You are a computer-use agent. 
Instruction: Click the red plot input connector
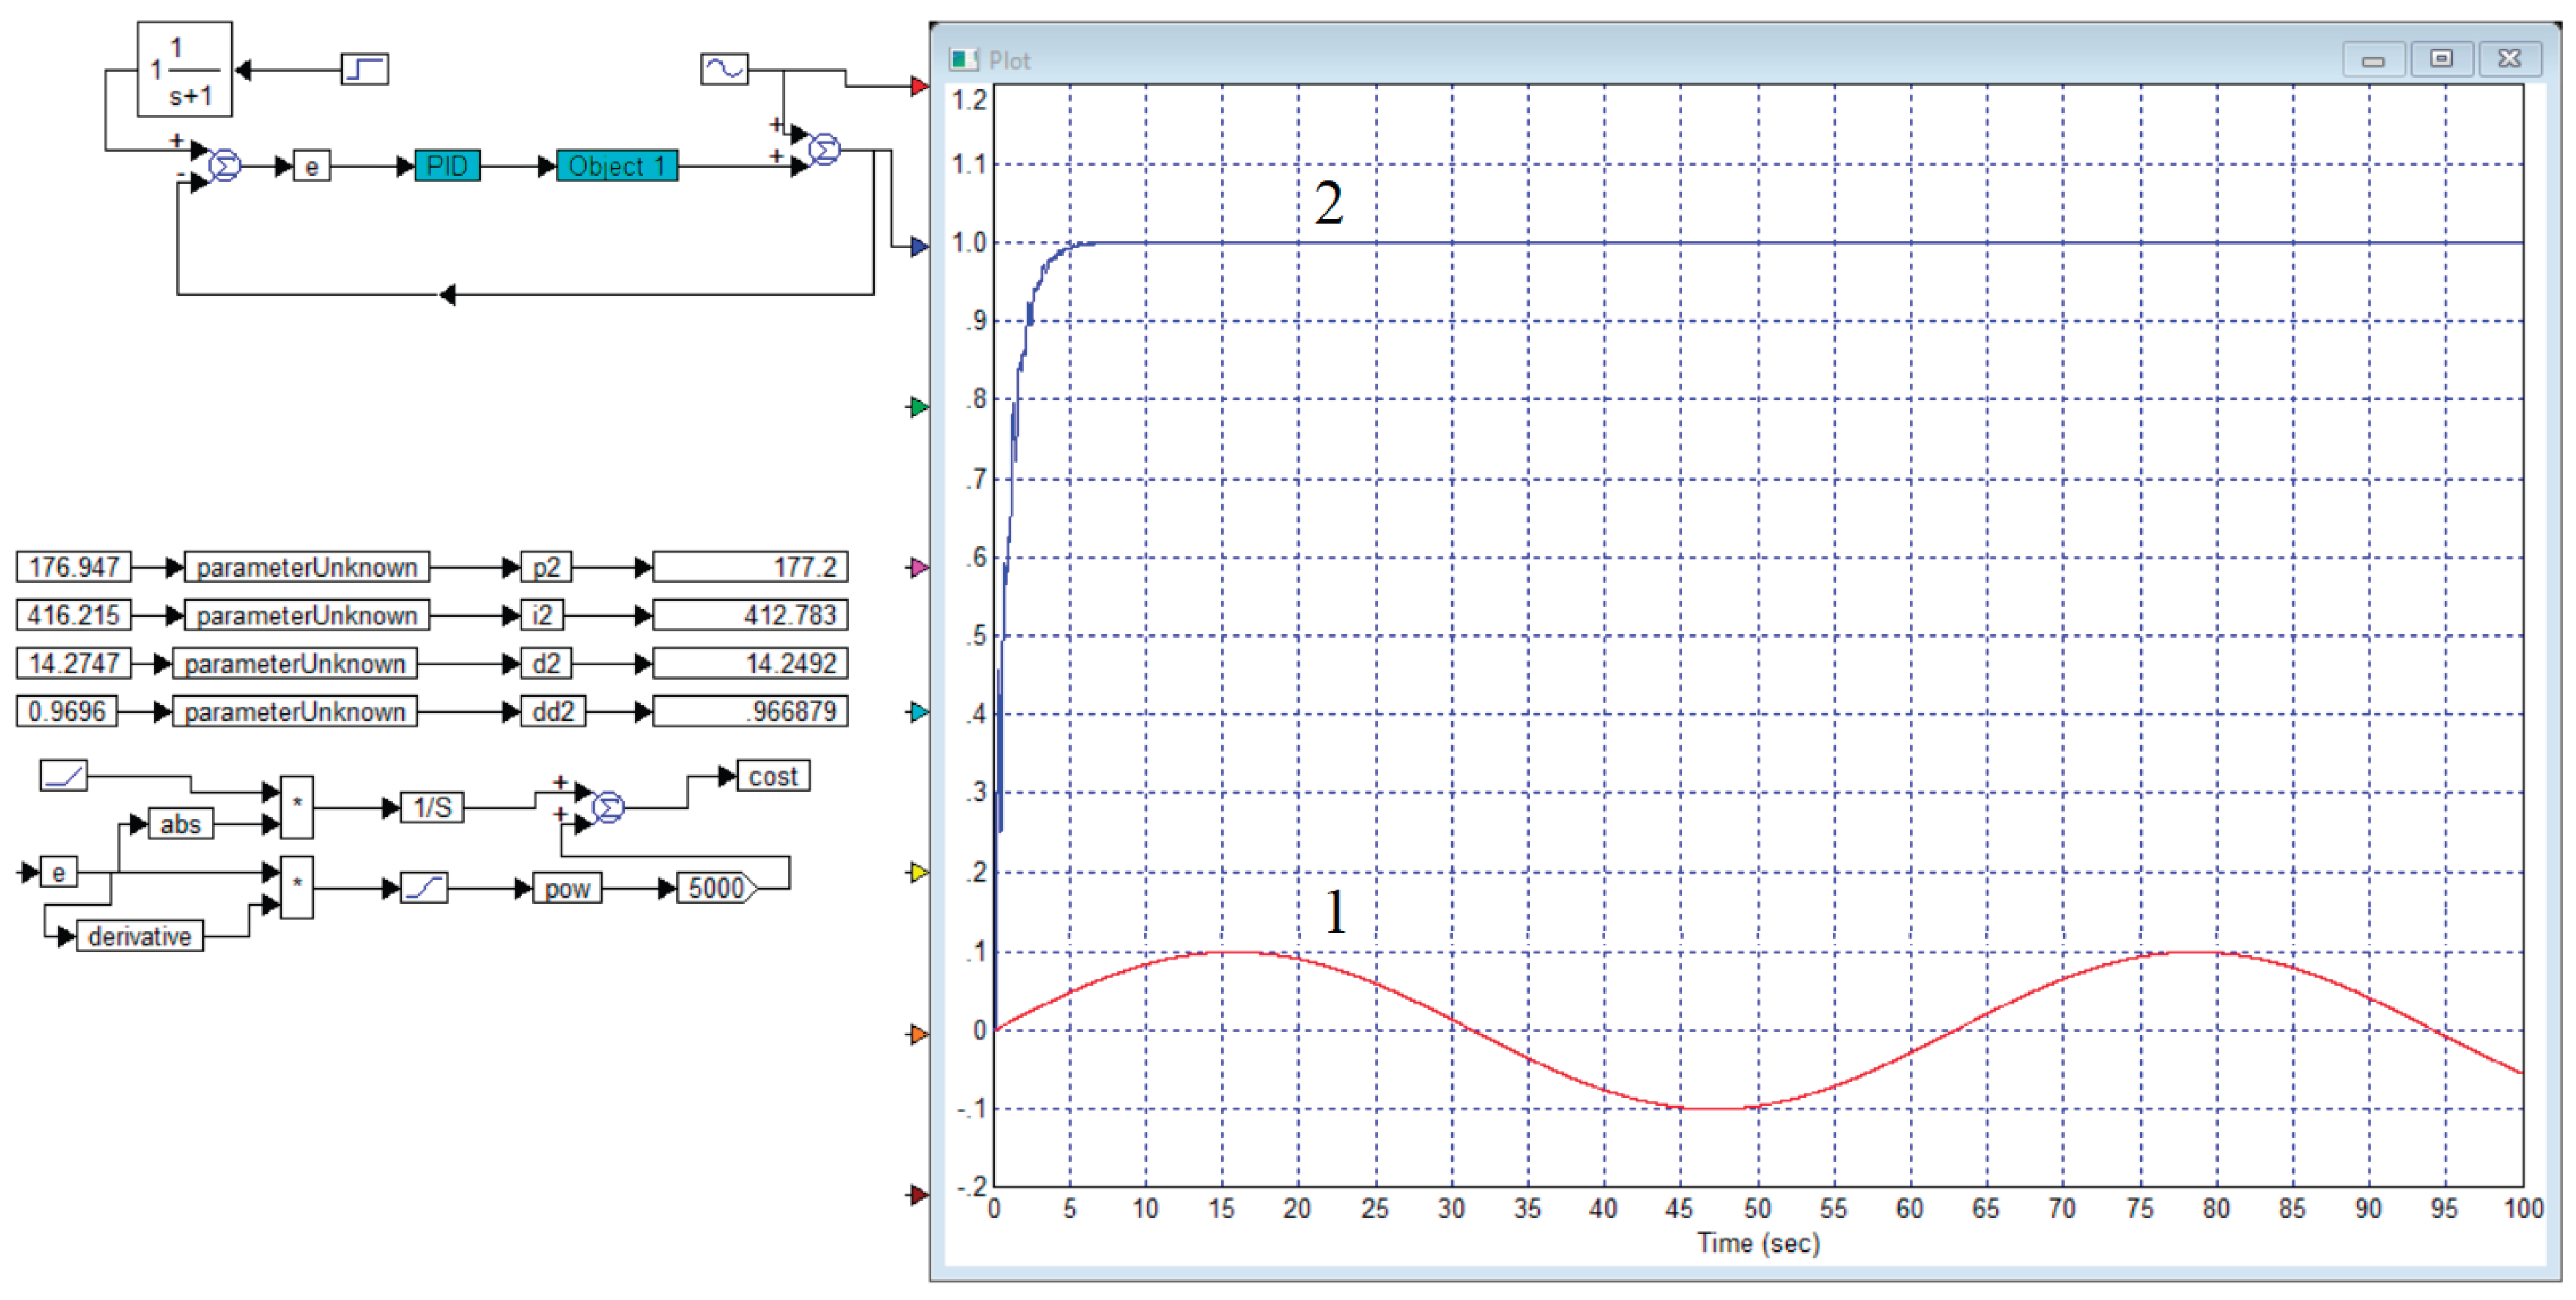[919, 86]
